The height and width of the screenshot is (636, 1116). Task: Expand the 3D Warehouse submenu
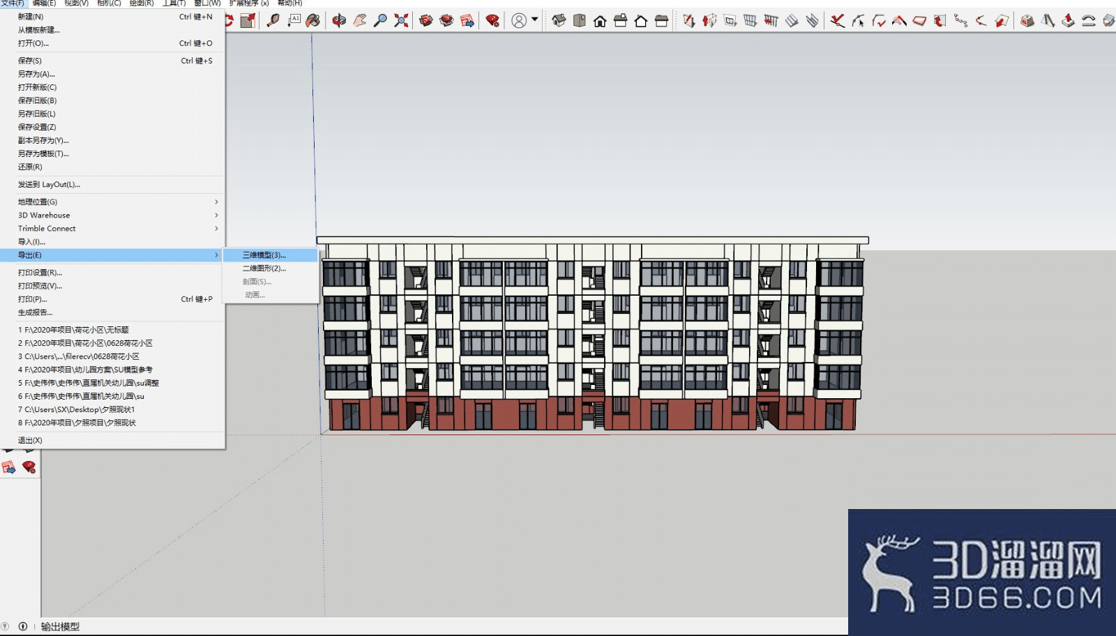point(112,215)
